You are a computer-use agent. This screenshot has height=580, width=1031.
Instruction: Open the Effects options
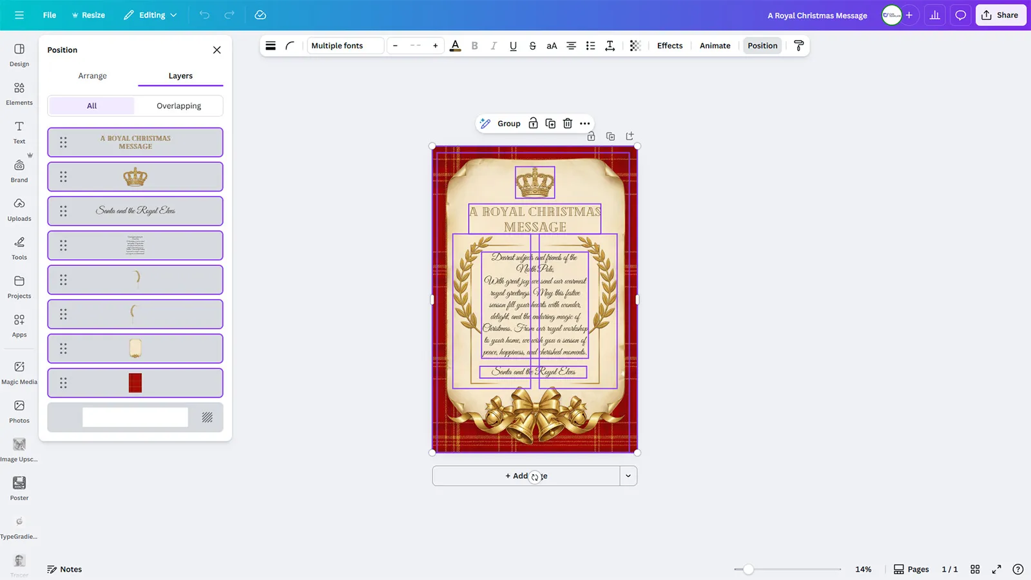point(670,46)
